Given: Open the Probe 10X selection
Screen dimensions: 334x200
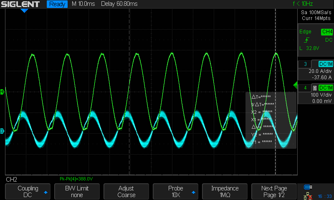Looking at the screenshot, I should [175, 192].
